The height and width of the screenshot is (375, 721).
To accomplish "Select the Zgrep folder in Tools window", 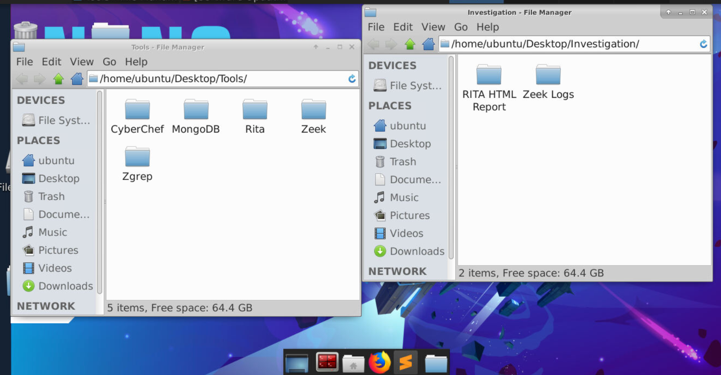I will (x=137, y=164).
